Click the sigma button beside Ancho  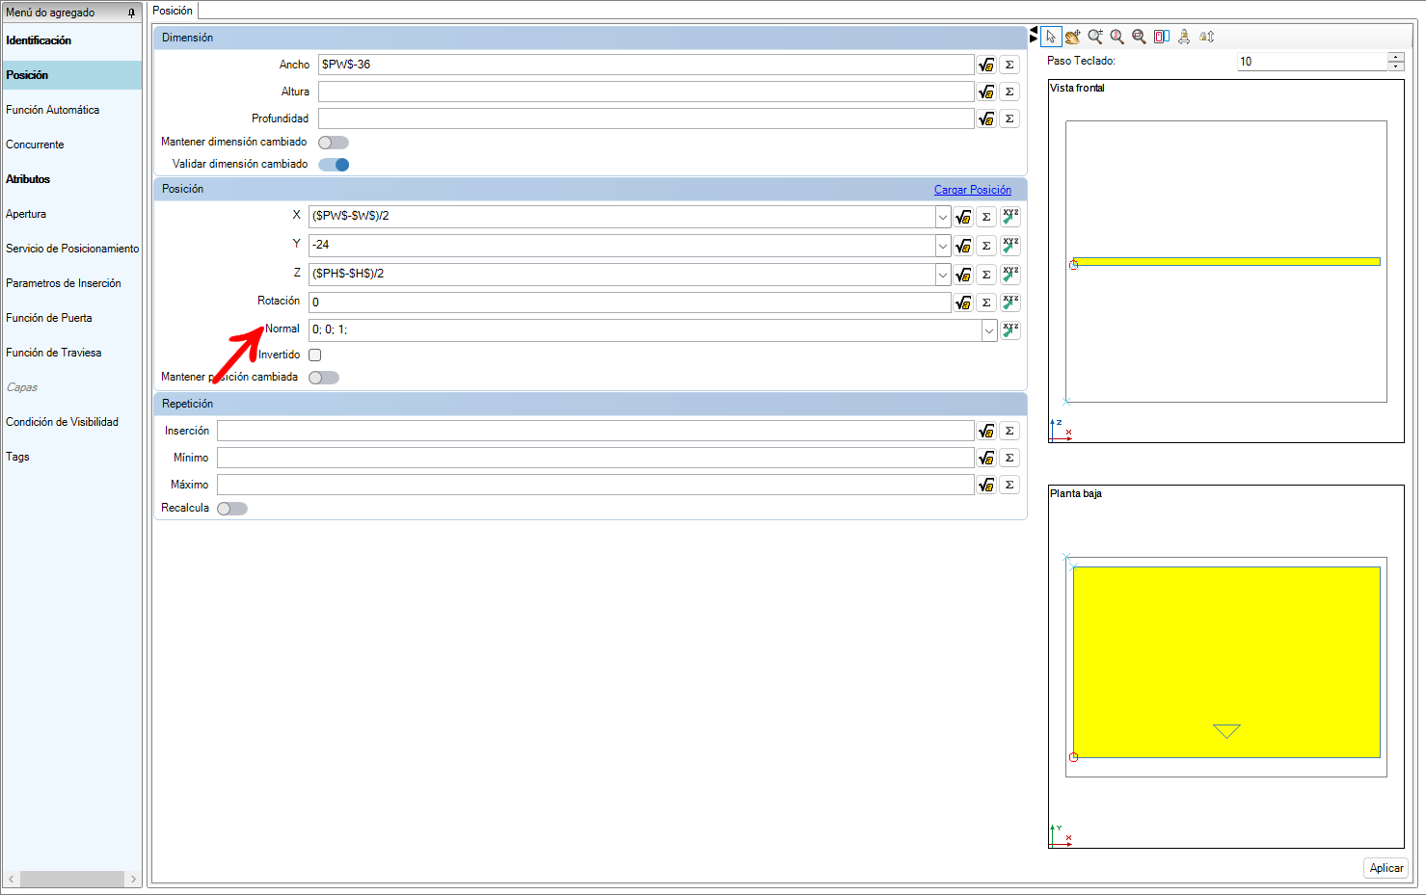click(1009, 65)
